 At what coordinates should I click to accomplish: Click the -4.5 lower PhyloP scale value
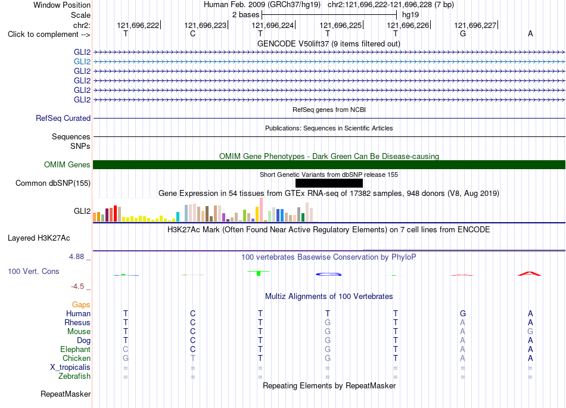pos(77,286)
